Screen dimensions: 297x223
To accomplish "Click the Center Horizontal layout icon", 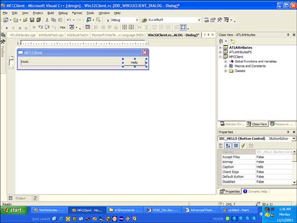I will click(x=131, y=27).
